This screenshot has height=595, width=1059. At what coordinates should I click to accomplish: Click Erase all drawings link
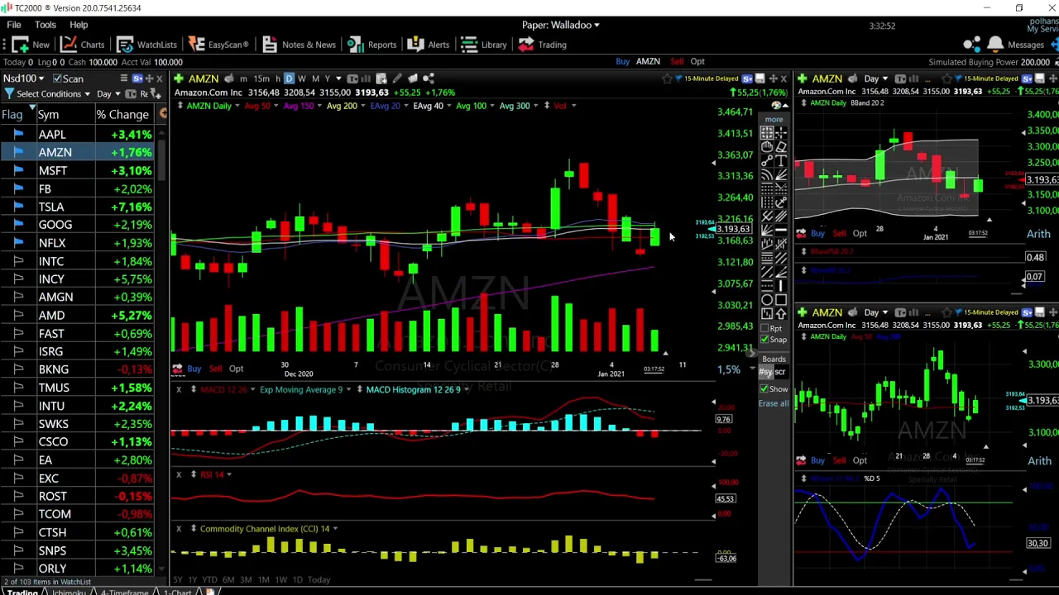774,403
